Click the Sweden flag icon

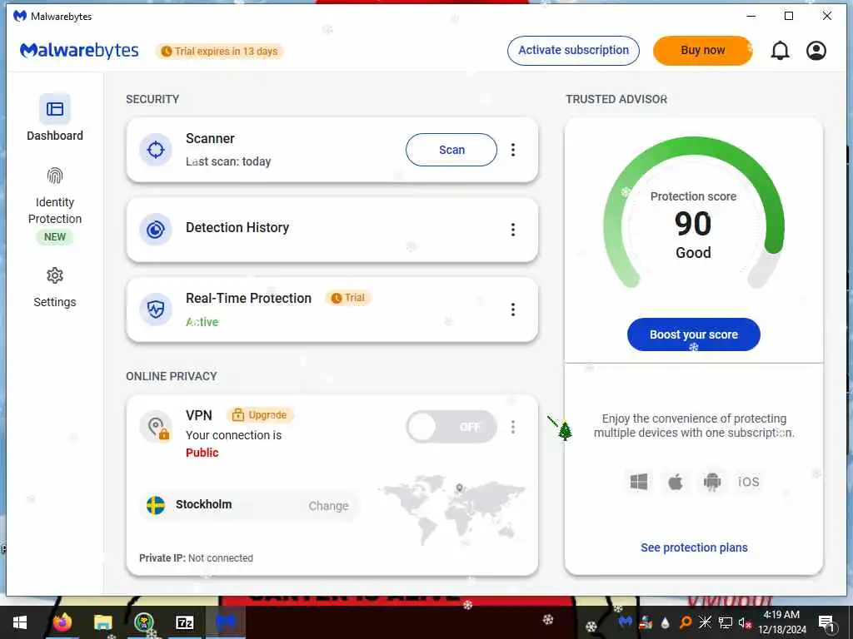[x=156, y=505]
